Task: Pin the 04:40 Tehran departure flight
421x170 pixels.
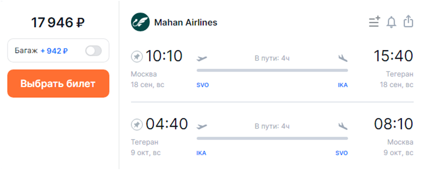Action: point(136,124)
